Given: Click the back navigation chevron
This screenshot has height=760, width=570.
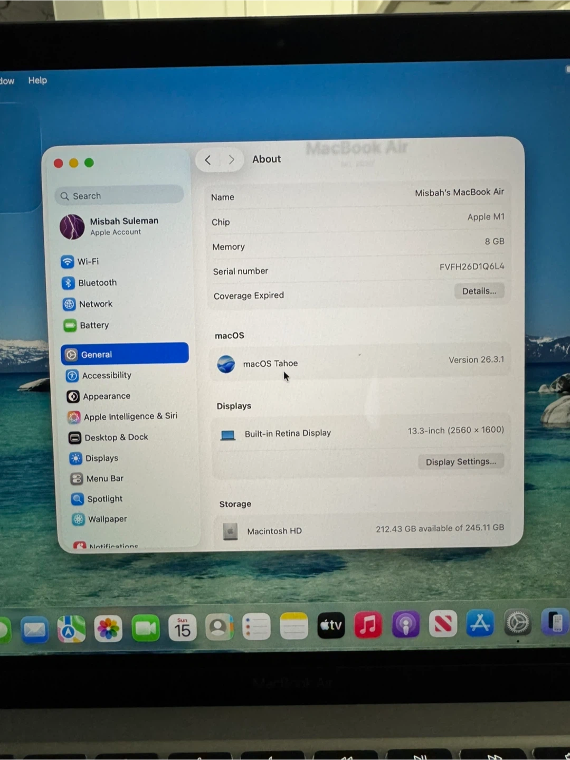Looking at the screenshot, I should coord(208,160).
